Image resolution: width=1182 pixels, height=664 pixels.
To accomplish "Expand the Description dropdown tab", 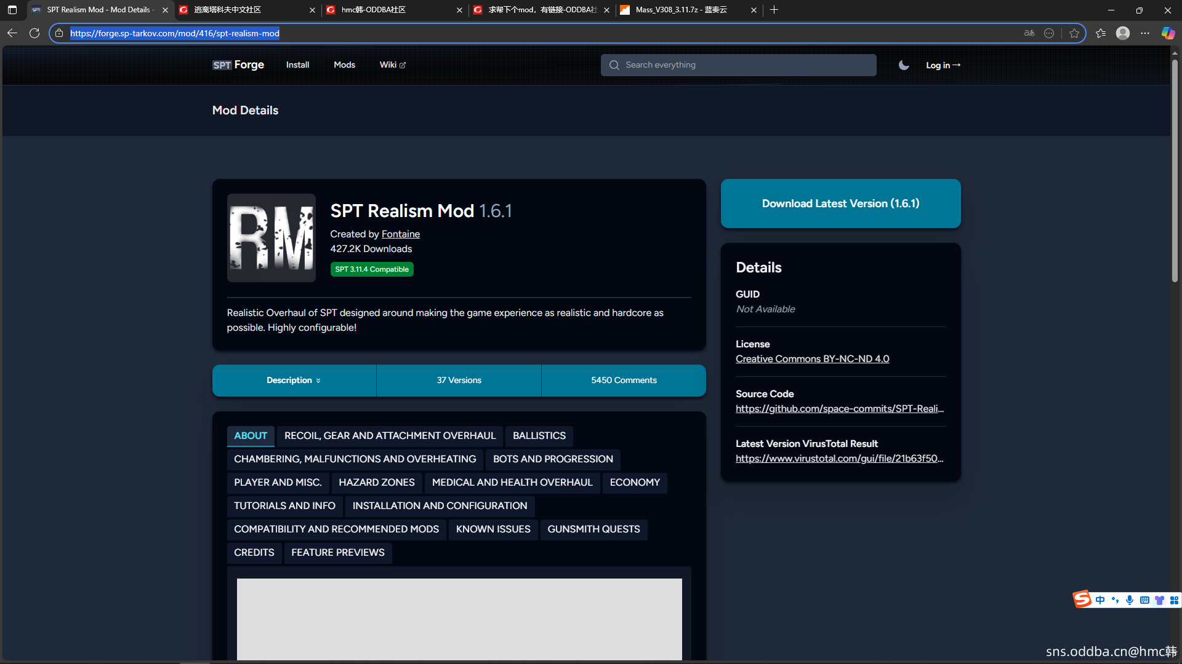I will coord(294,381).
